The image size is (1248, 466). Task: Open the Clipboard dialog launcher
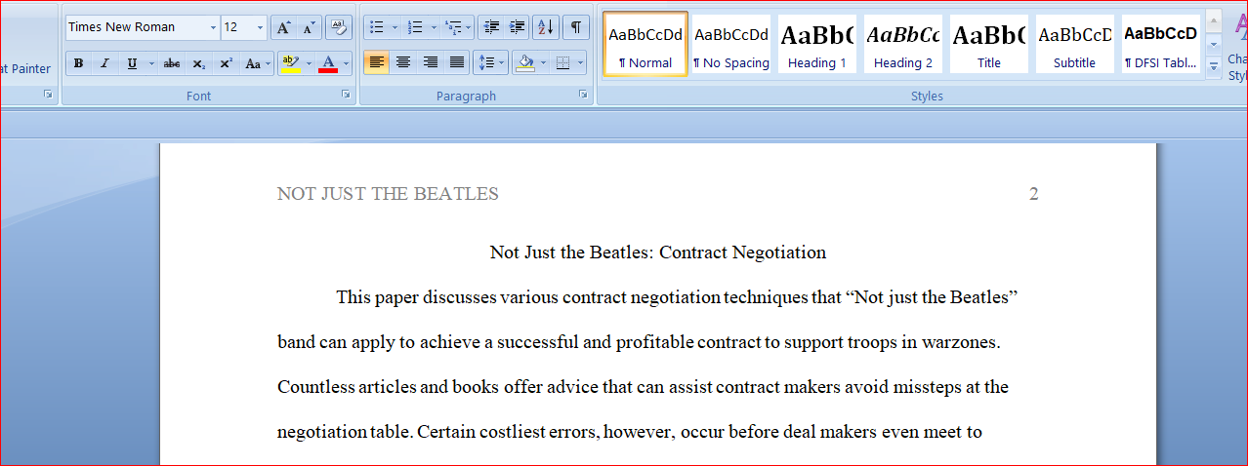click(x=48, y=95)
